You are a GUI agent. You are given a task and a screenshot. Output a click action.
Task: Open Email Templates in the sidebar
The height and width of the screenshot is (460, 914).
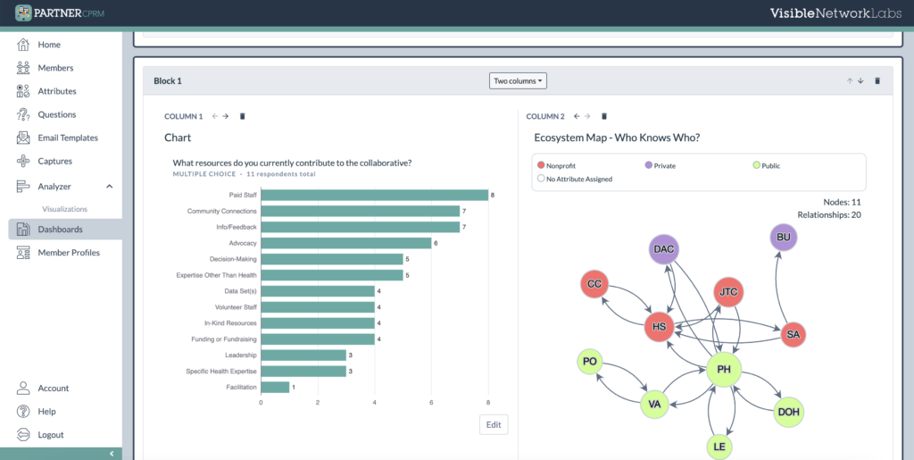coord(68,138)
